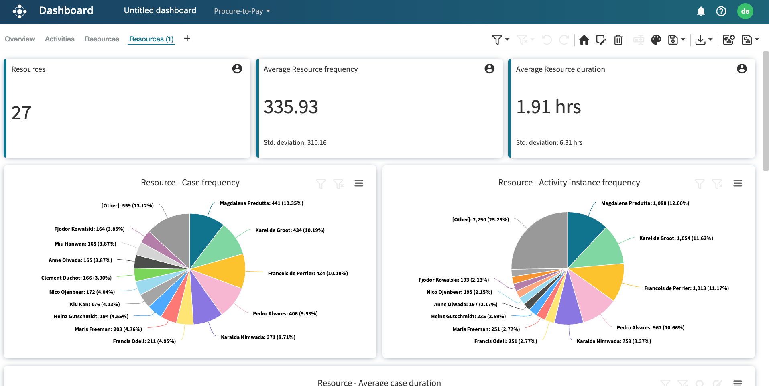The width and height of the screenshot is (769, 386).
Task: Click the 'de' user avatar button
Action: (x=745, y=11)
